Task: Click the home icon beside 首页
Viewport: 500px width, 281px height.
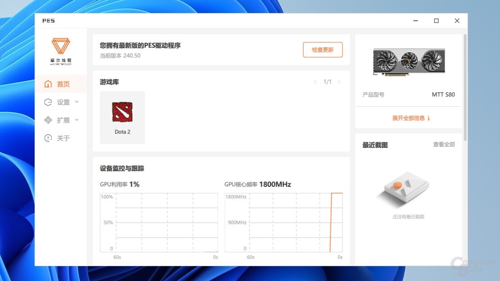Action: (x=48, y=84)
